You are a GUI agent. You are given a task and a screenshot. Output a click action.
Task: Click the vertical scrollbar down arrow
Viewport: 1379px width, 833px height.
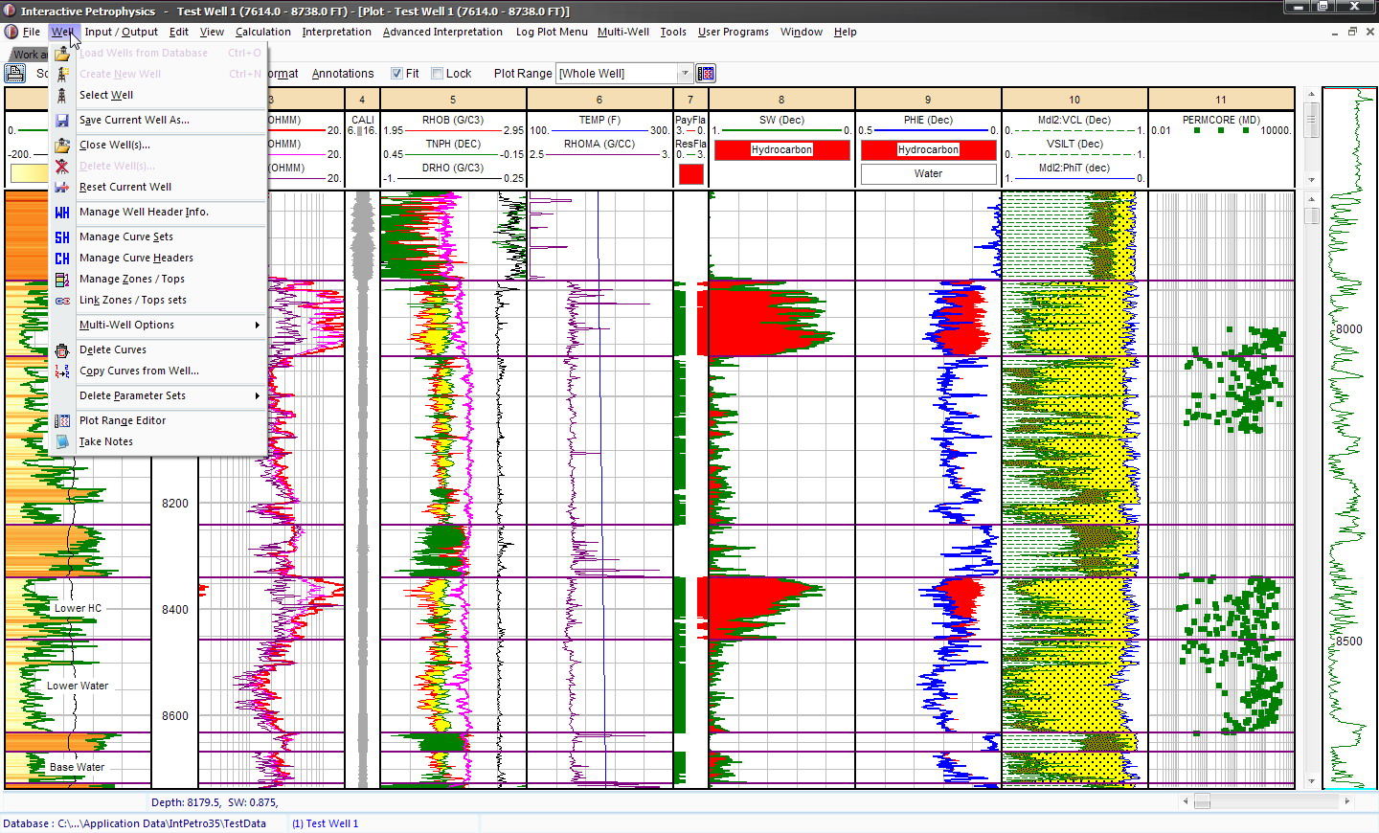click(1312, 781)
